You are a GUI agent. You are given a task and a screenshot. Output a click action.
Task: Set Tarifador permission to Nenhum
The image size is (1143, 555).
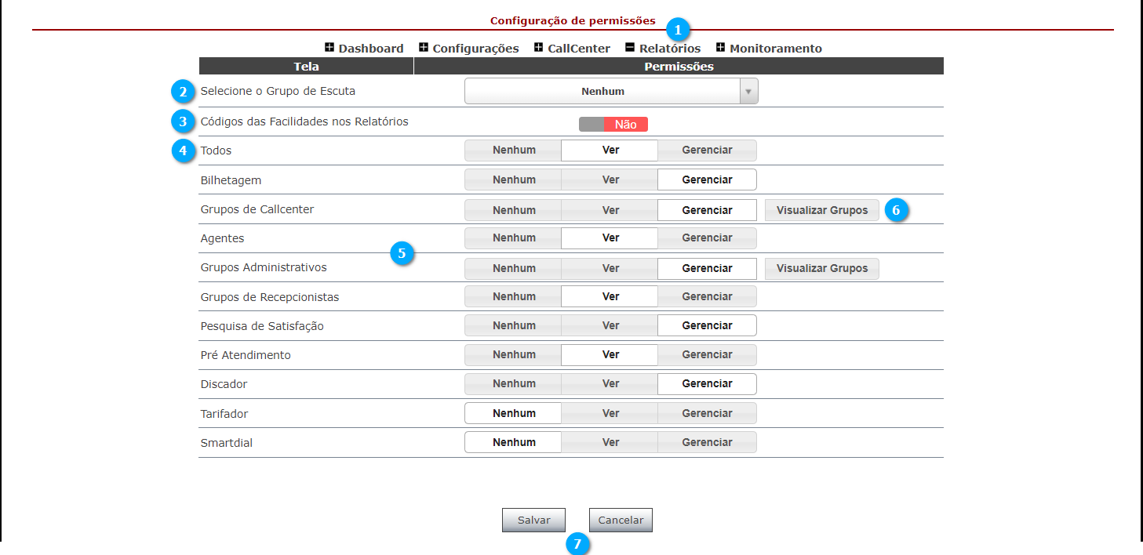tap(514, 413)
